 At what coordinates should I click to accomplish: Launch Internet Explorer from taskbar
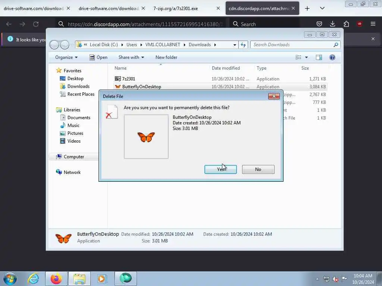click(33, 279)
